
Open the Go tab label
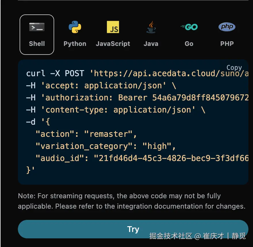tap(189, 44)
